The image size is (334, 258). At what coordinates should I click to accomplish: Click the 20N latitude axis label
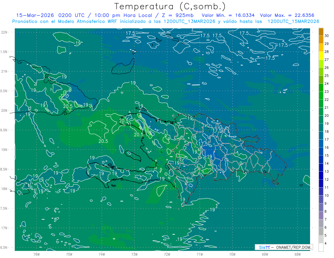click(4, 110)
